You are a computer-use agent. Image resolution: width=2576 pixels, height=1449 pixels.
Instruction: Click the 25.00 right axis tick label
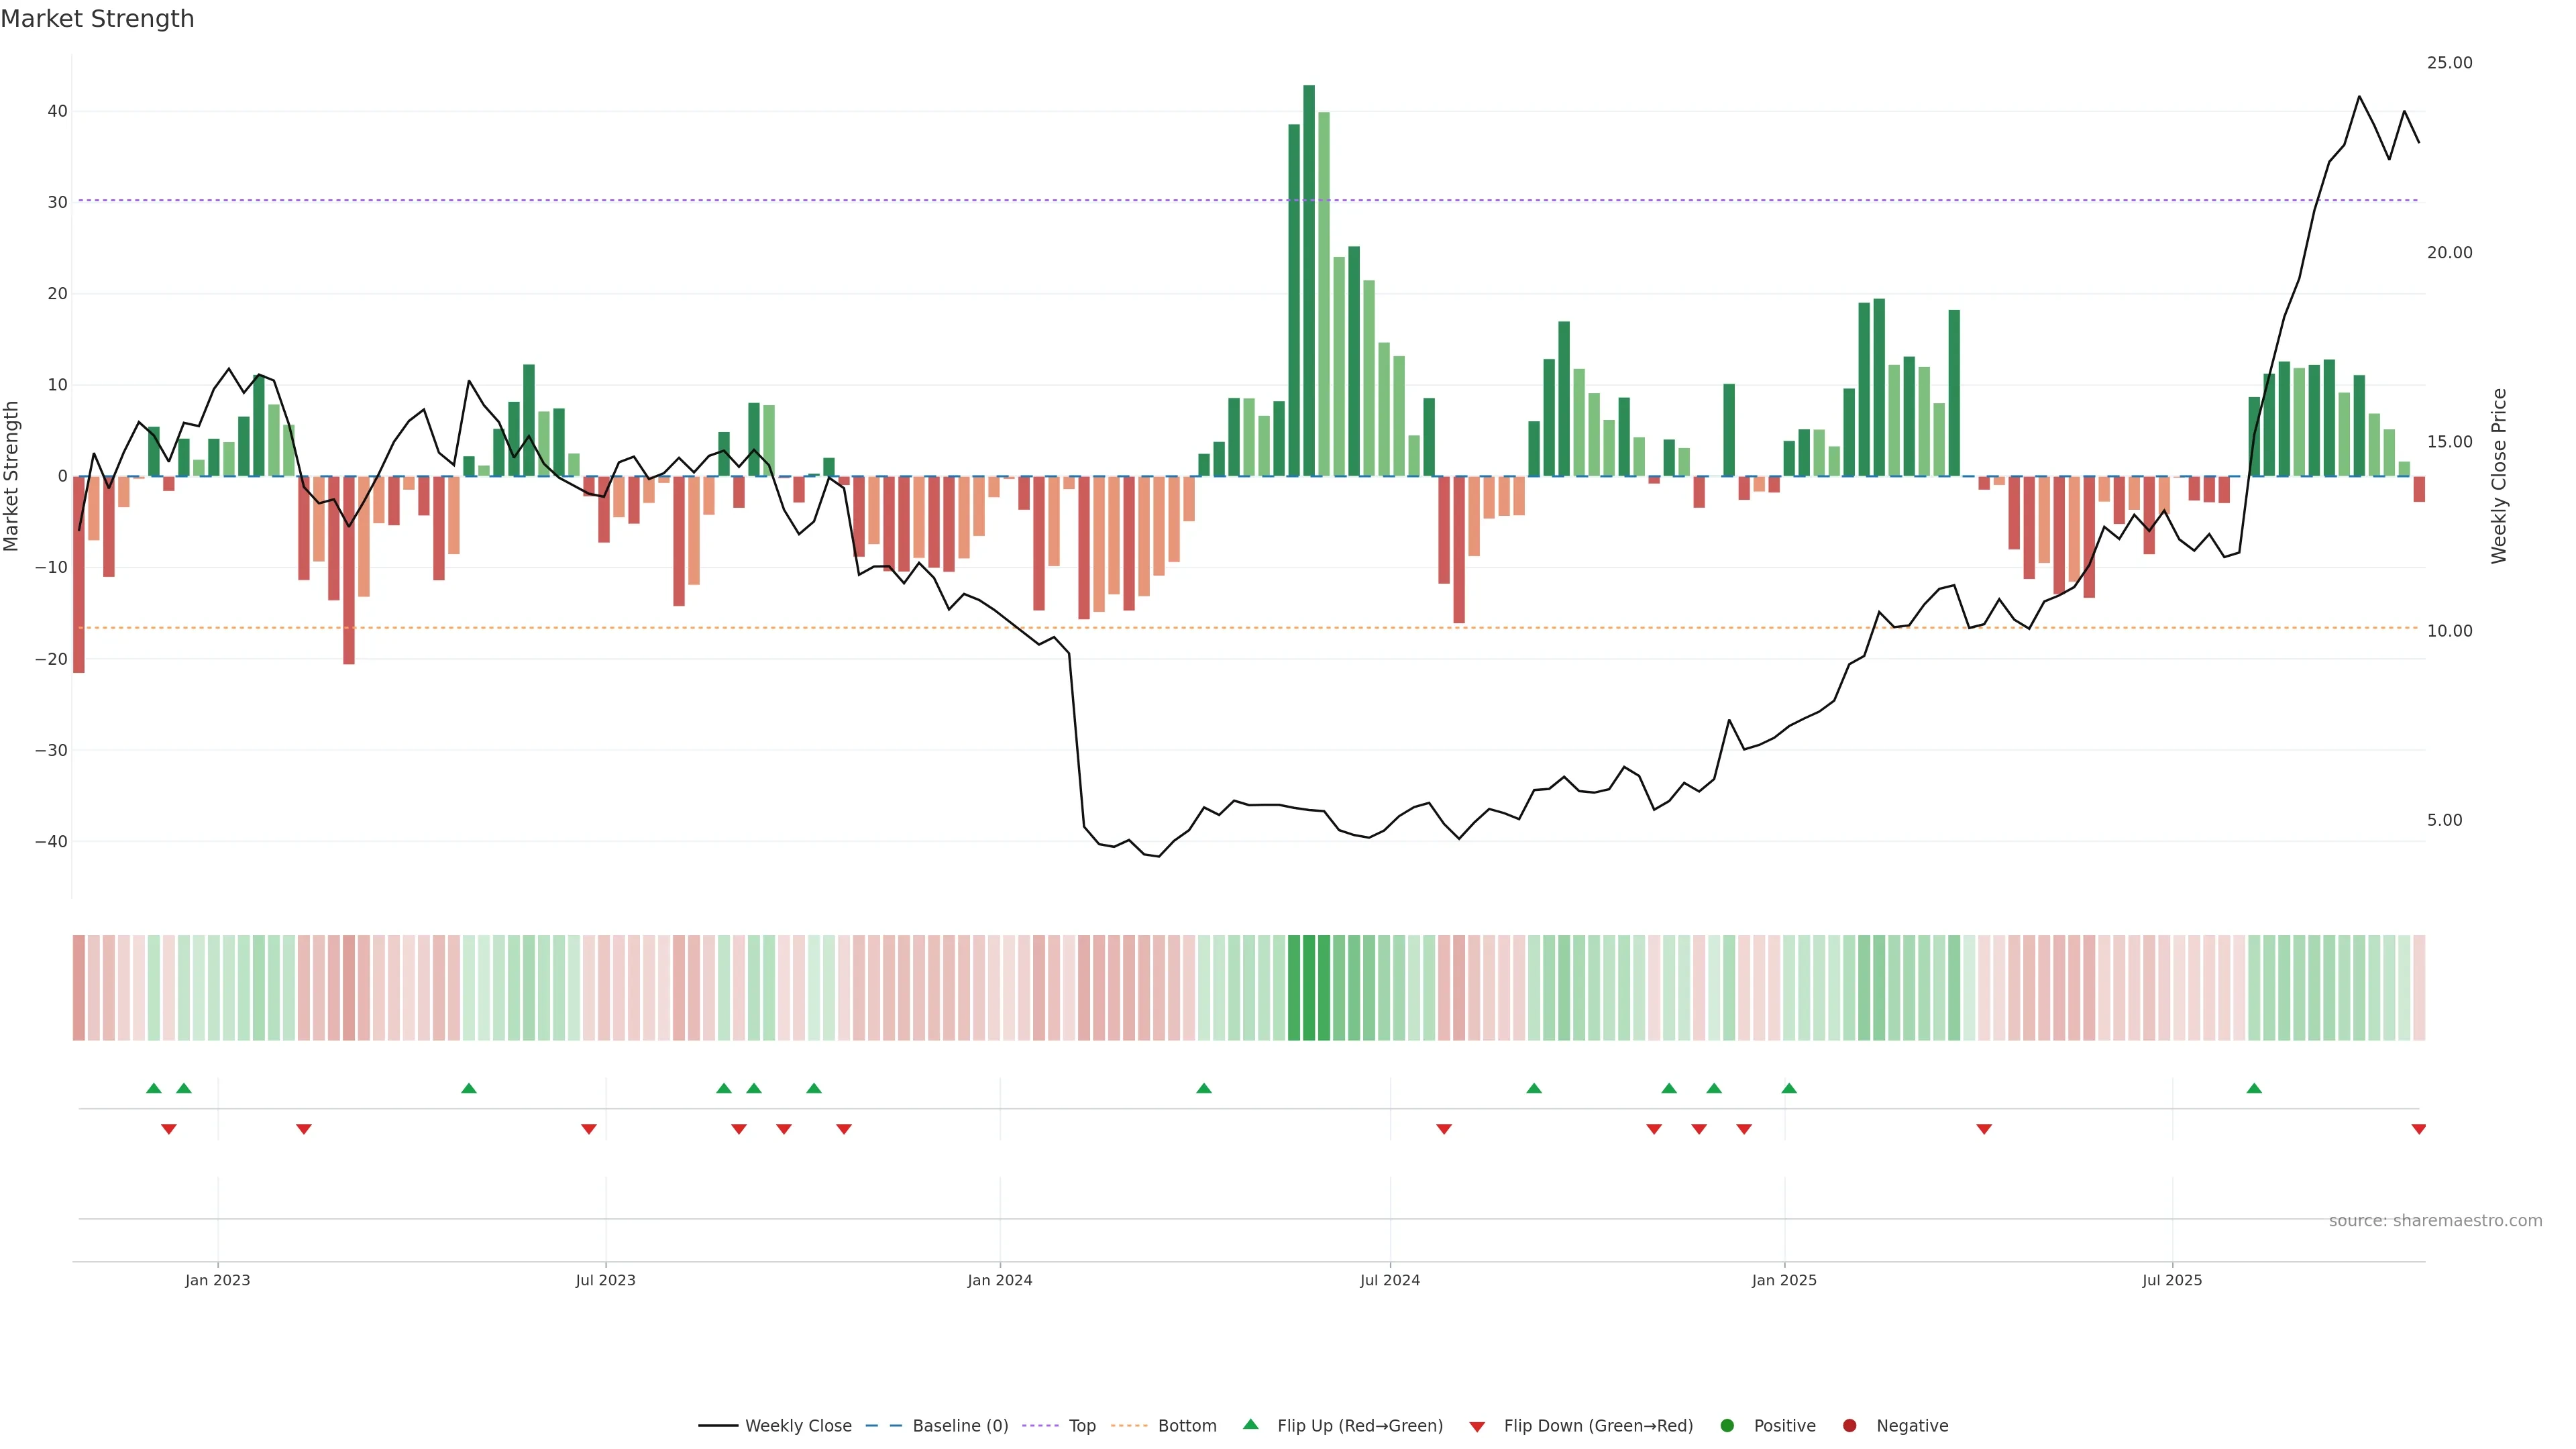[x=2449, y=63]
